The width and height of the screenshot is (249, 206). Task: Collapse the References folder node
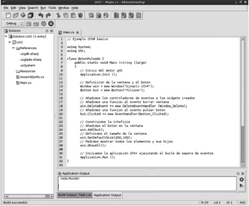[14, 48]
